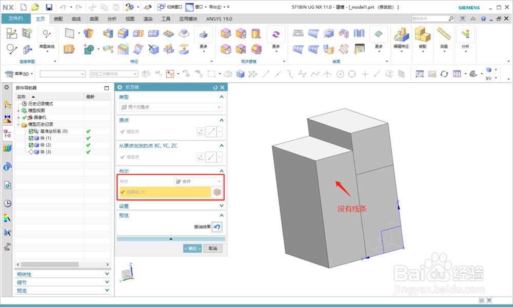Open the 菜单(M) menu dropdown
The height and width of the screenshot is (307, 513).
(x=19, y=74)
